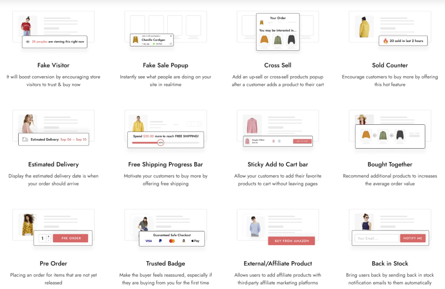Click the BUY FROM AMAZON button
Image resolution: width=445 pixels, height=289 pixels.
[292, 241]
